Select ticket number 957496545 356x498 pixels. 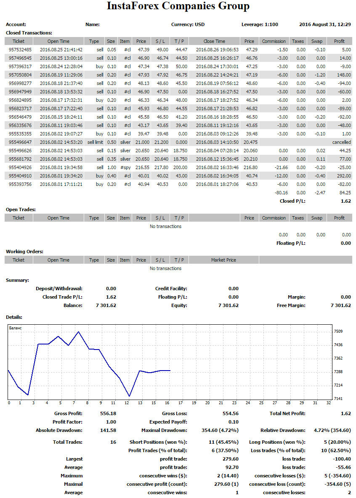20,58
